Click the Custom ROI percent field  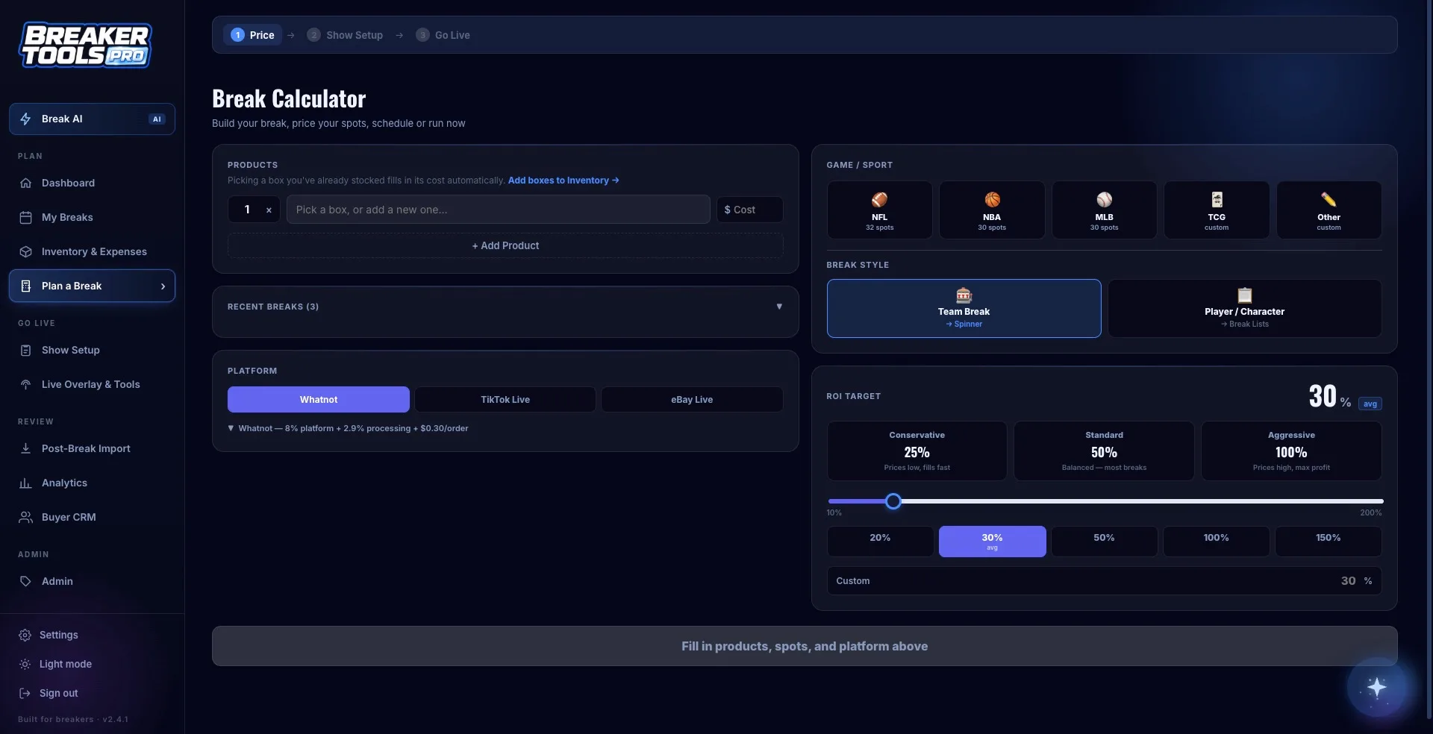pyautogui.click(x=1104, y=581)
